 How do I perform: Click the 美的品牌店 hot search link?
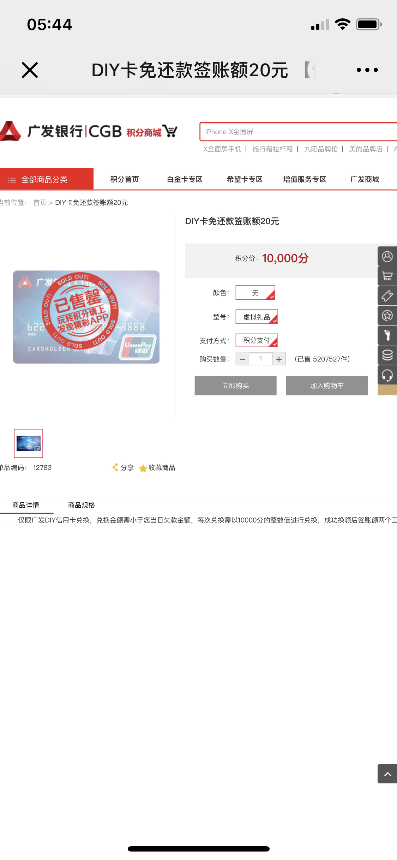[366, 149]
